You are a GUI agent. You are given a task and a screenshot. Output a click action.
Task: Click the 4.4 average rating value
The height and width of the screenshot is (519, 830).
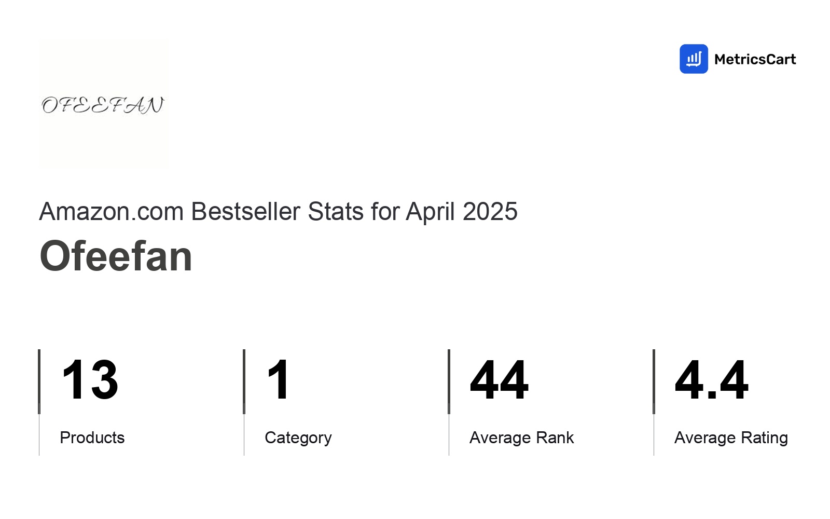pyautogui.click(x=712, y=380)
